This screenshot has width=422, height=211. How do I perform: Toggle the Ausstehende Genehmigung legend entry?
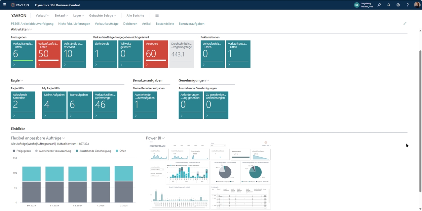(x=94, y=151)
